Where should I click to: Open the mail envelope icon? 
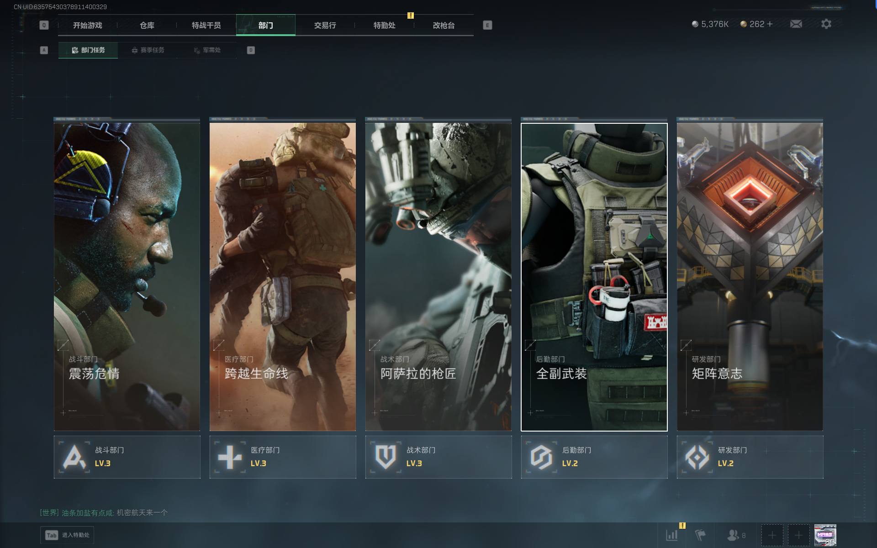(x=796, y=24)
